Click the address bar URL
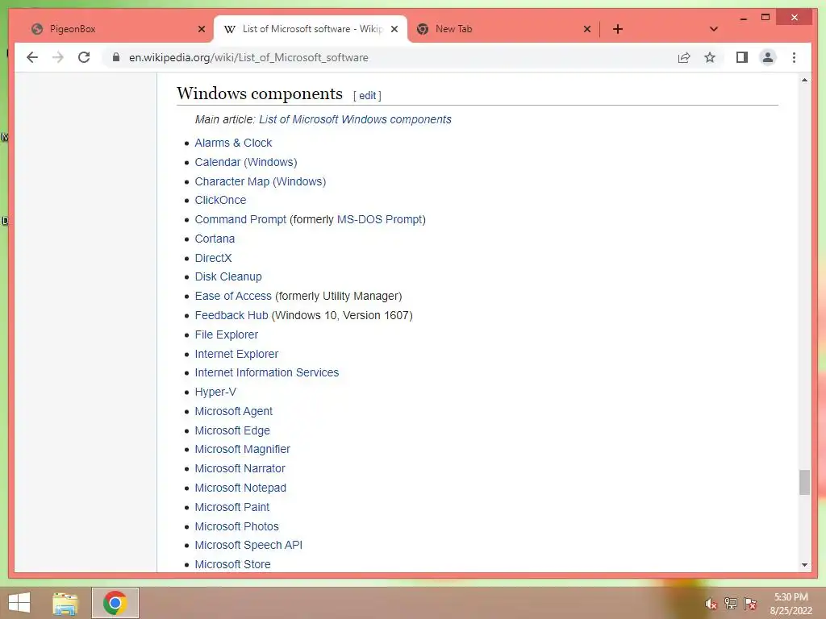The height and width of the screenshot is (619, 826). point(248,57)
